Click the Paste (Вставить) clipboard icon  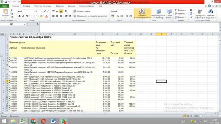(6, 11)
